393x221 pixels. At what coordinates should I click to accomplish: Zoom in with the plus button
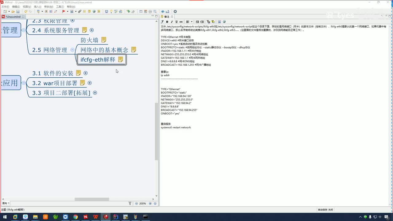point(150,204)
